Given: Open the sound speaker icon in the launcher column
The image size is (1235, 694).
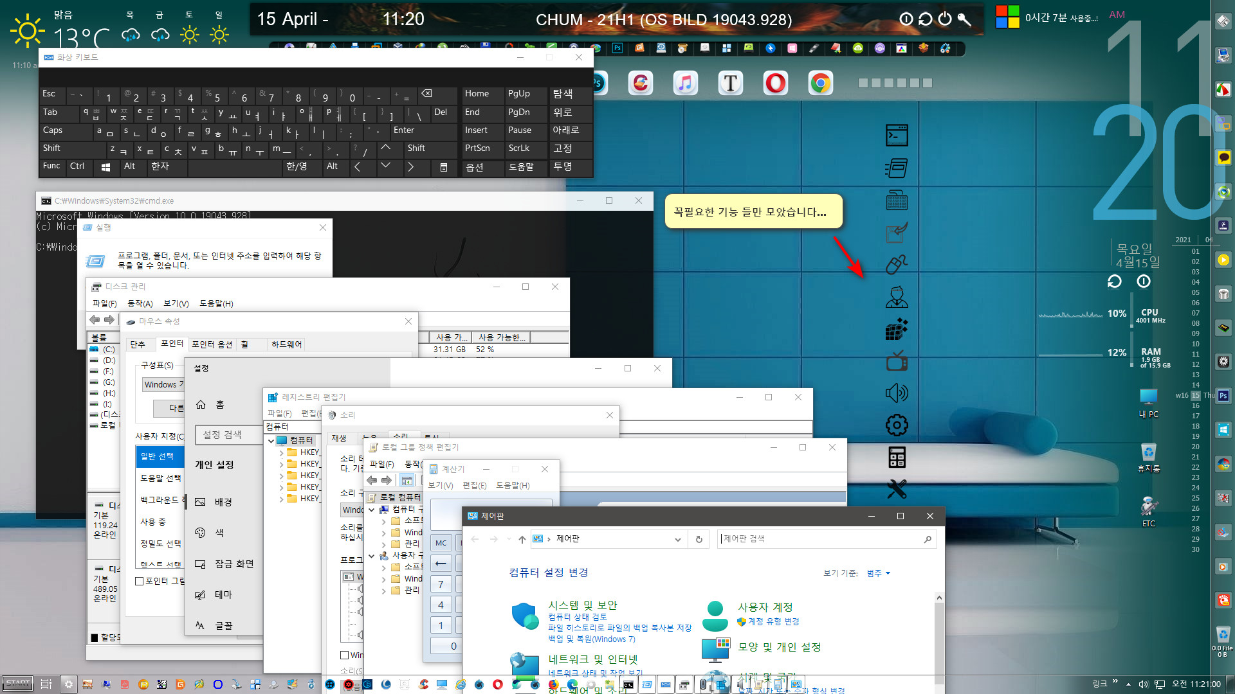Looking at the screenshot, I should tap(897, 393).
